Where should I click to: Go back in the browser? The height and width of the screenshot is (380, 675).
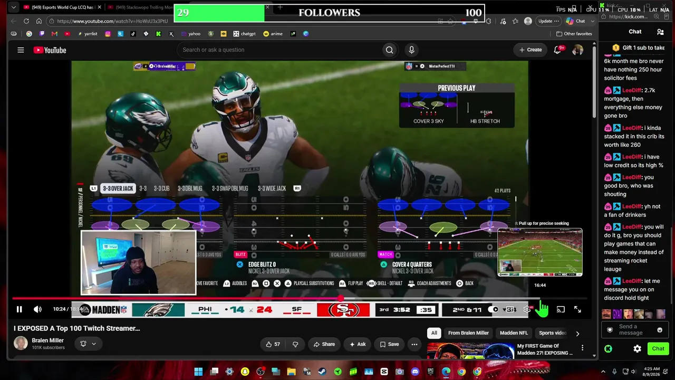click(x=13, y=21)
